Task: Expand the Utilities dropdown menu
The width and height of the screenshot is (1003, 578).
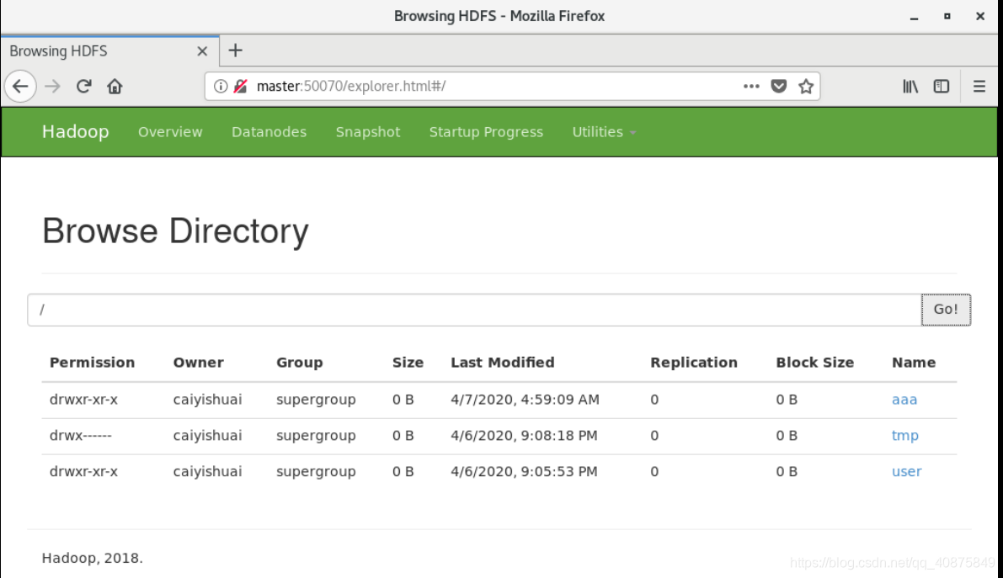Action: tap(604, 132)
